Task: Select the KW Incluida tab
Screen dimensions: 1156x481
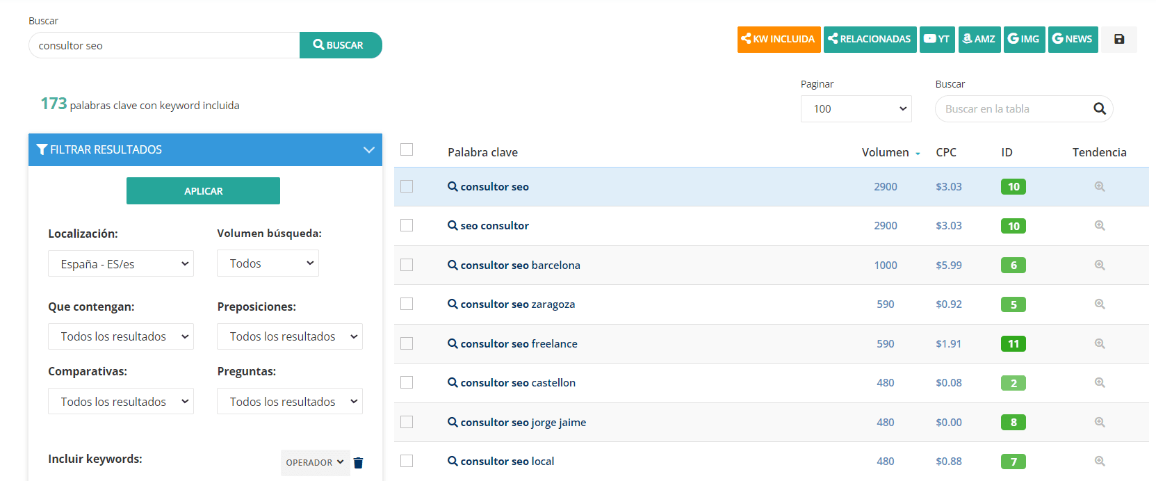Action: coord(779,39)
